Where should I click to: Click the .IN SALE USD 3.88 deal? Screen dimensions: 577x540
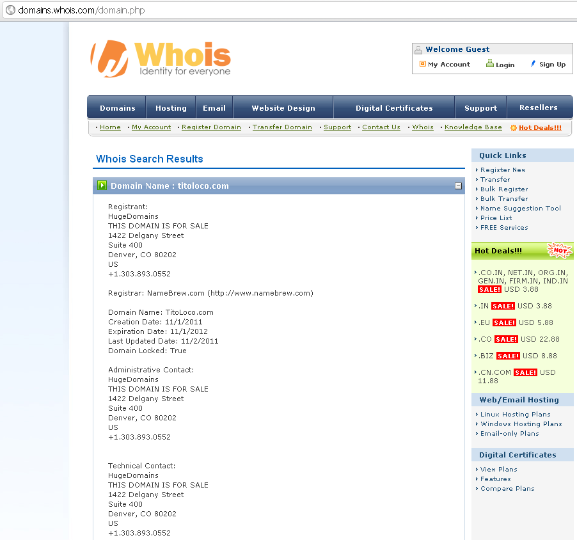click(x=515, y=306)
